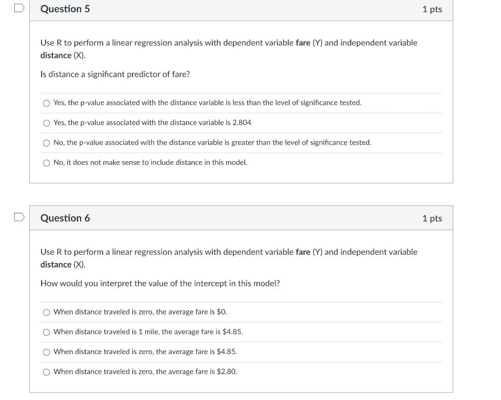Pick radio for p-value greater than significance level
Image resolution: width=501 pixels, height=400 pixels.
point(46,143)
